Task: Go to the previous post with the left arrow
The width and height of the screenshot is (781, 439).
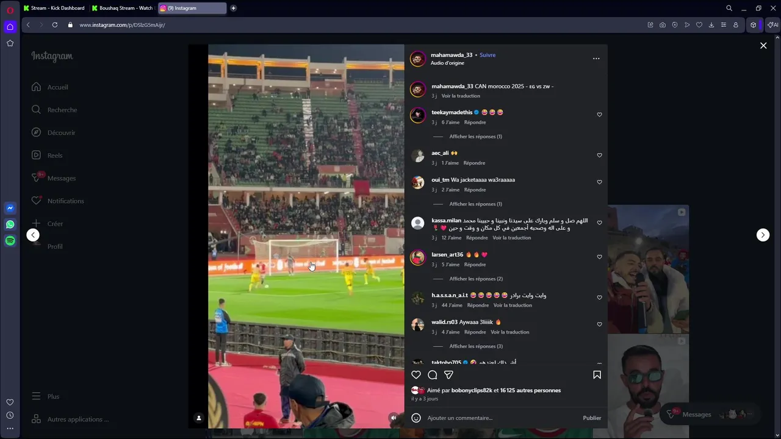Action: point(33,235)
